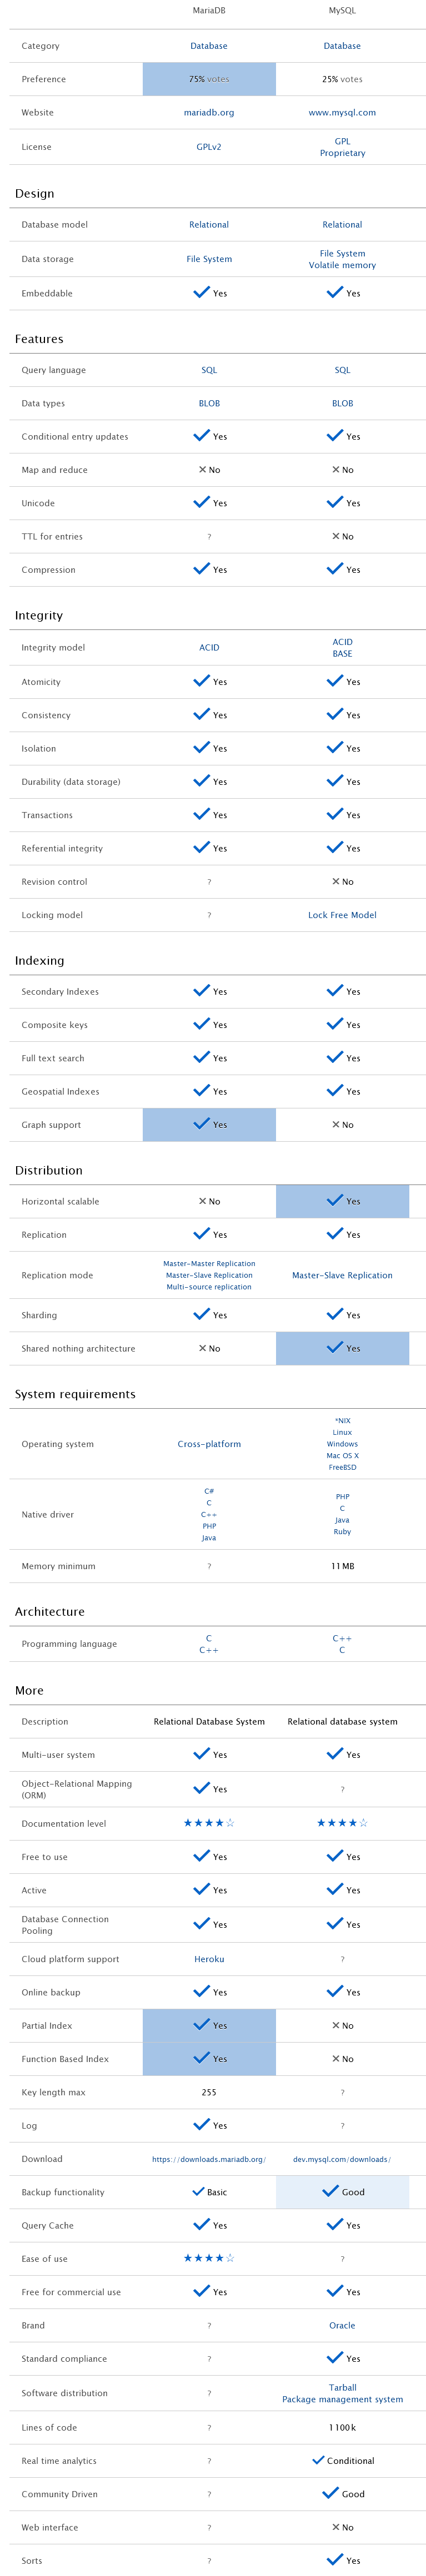Open the downloads.mariadb.org download link
The height and width of the screenshot is (2576, 426).
click(x=209, y=2159)
